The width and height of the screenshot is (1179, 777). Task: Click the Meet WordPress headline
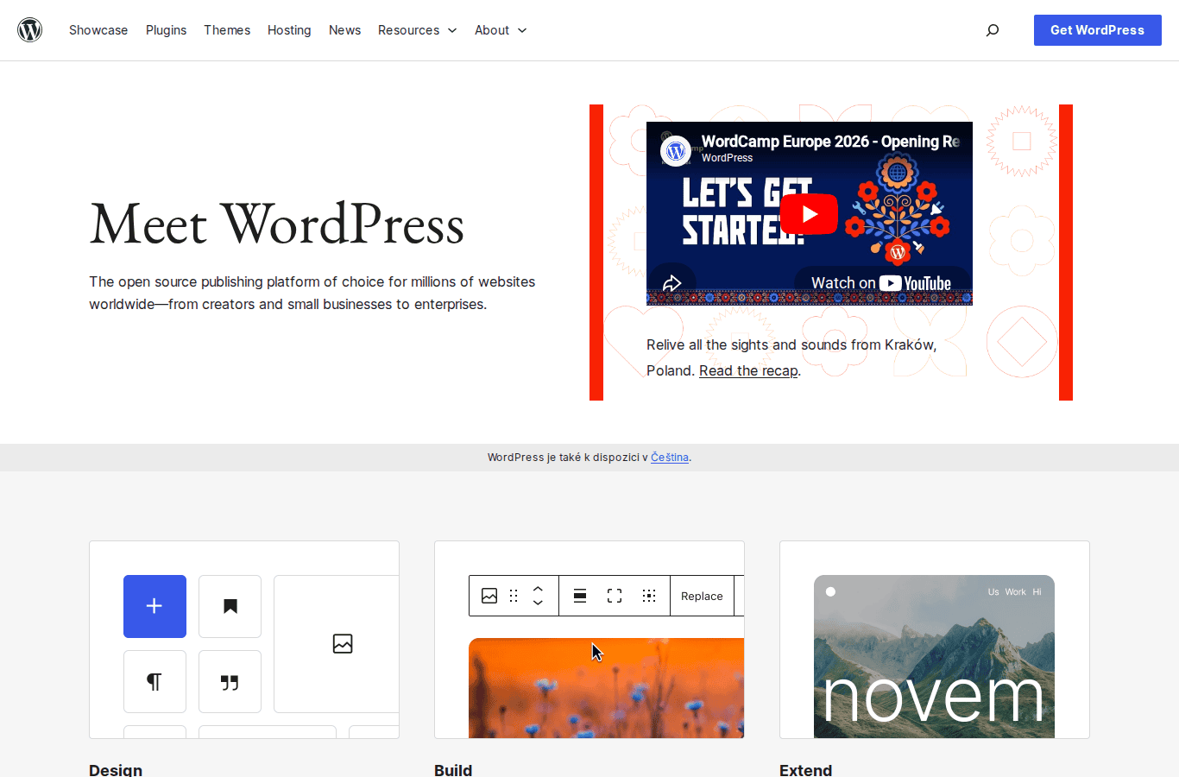tap(277, 224)
